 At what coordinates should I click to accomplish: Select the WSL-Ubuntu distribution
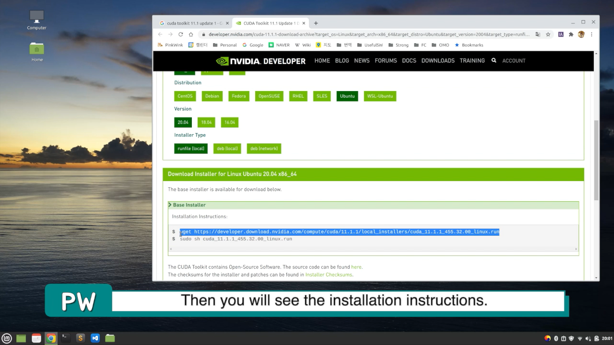click(x=380, y=96)
